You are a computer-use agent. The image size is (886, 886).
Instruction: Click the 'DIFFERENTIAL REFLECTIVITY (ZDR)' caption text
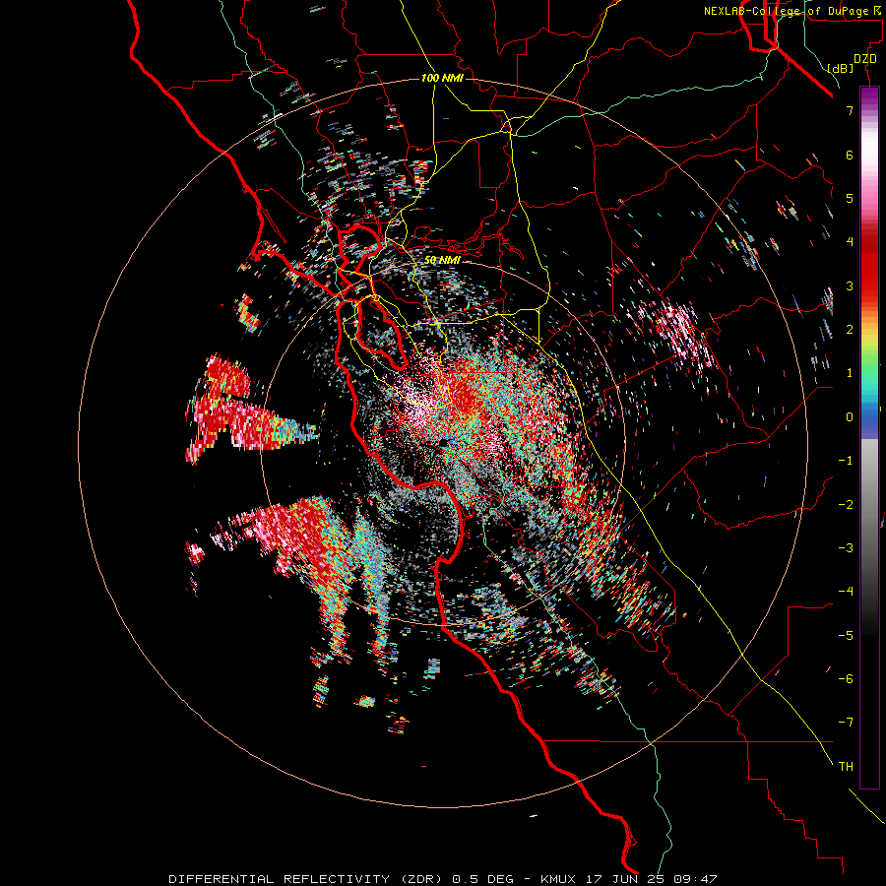point(307,879)
